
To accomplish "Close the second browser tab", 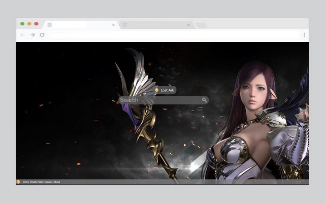I will coord(188,25).
